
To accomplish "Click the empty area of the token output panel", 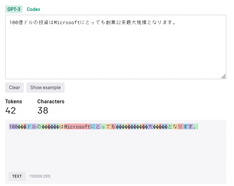I will (116, 149).
